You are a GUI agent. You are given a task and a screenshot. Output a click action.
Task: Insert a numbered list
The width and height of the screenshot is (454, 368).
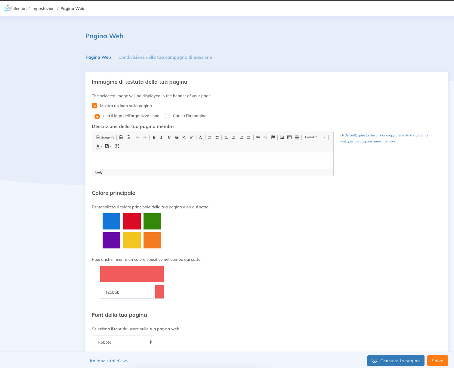point(210,137)
